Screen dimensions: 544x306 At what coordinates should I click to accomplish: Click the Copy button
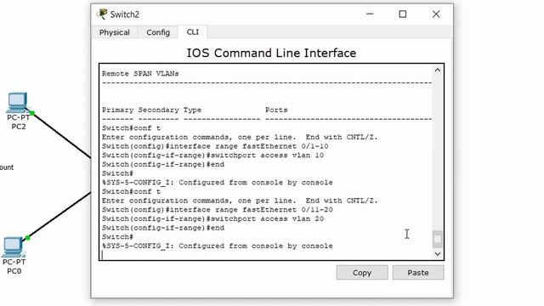[362, 273]
